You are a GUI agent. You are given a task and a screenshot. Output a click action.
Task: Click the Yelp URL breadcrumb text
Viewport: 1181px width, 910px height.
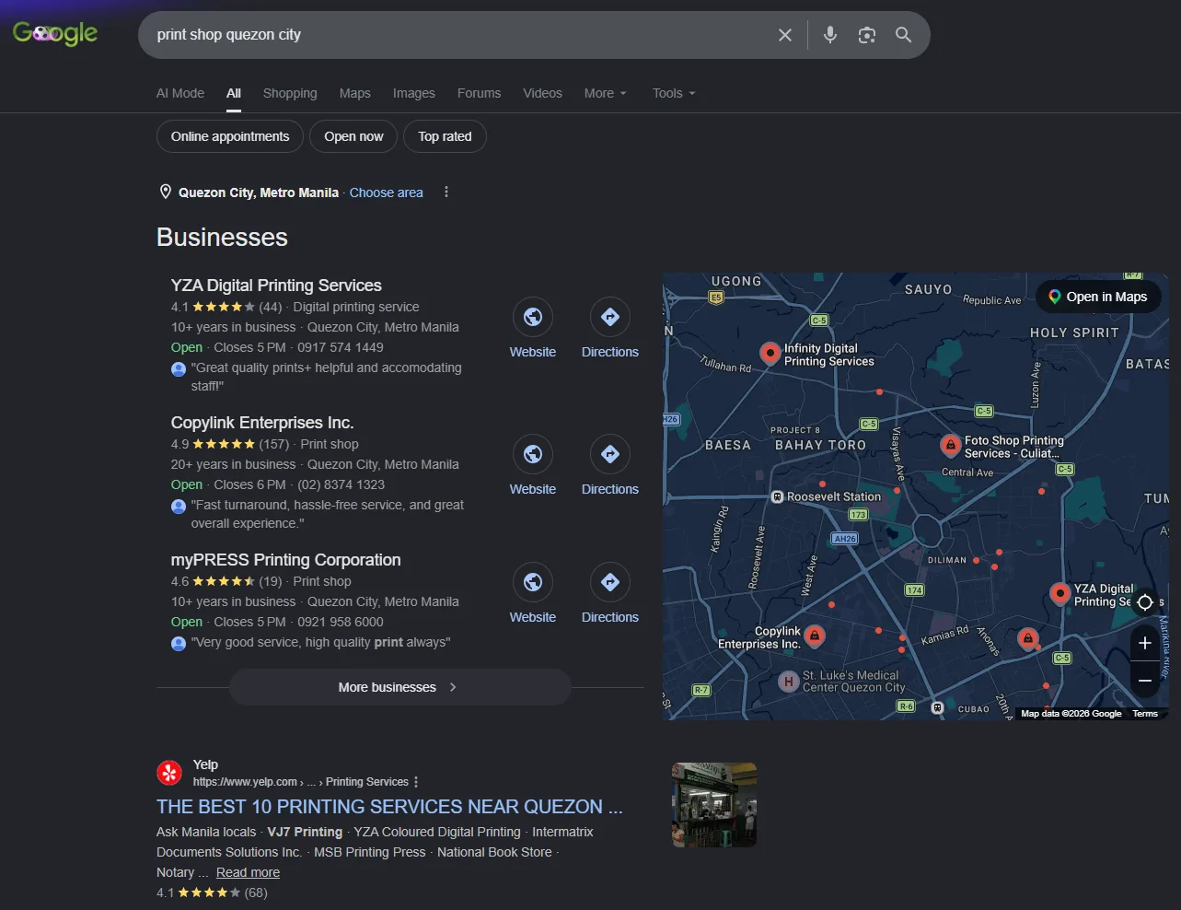click(x=300, y=782)
